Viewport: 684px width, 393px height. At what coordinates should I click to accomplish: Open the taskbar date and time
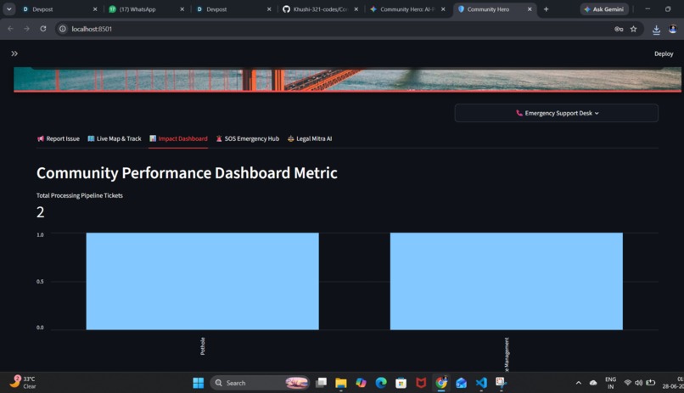coord(674,383)
